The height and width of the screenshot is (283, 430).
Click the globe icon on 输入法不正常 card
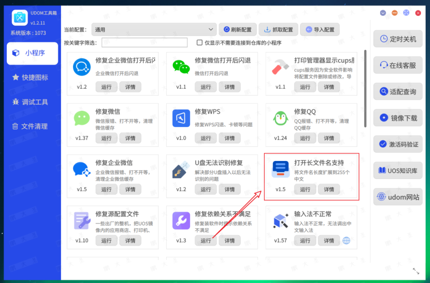pyautogui.click(x=346, y=240)
